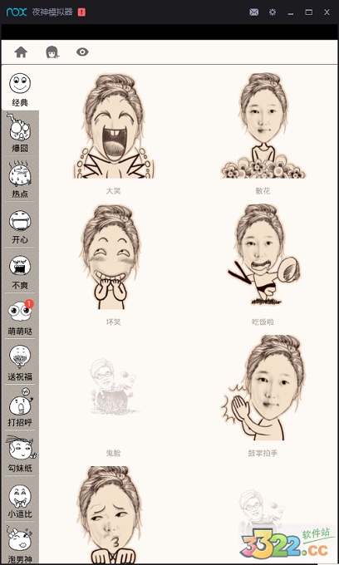Toggle the eye preview icon
The width and height of the screenshot is (339, 565).
click(82, 52)
